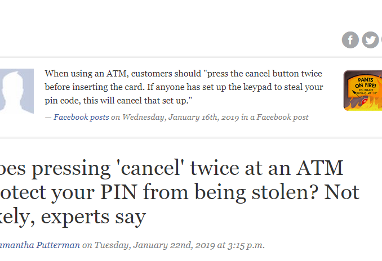This screenshot has width=382, height=261.
Task: Click the 'pressing cancel twice at an ATM' headline line
Action: tap(171, 168)
